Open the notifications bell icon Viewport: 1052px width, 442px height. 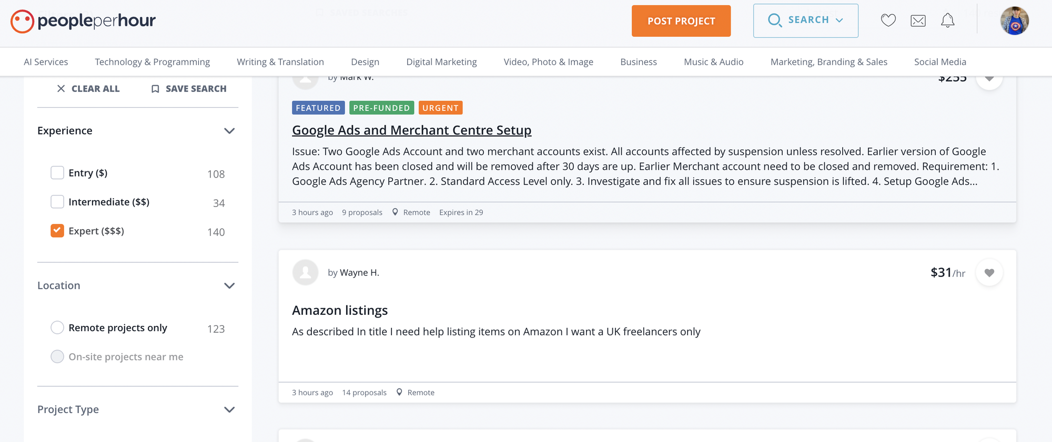click(947, 20)
